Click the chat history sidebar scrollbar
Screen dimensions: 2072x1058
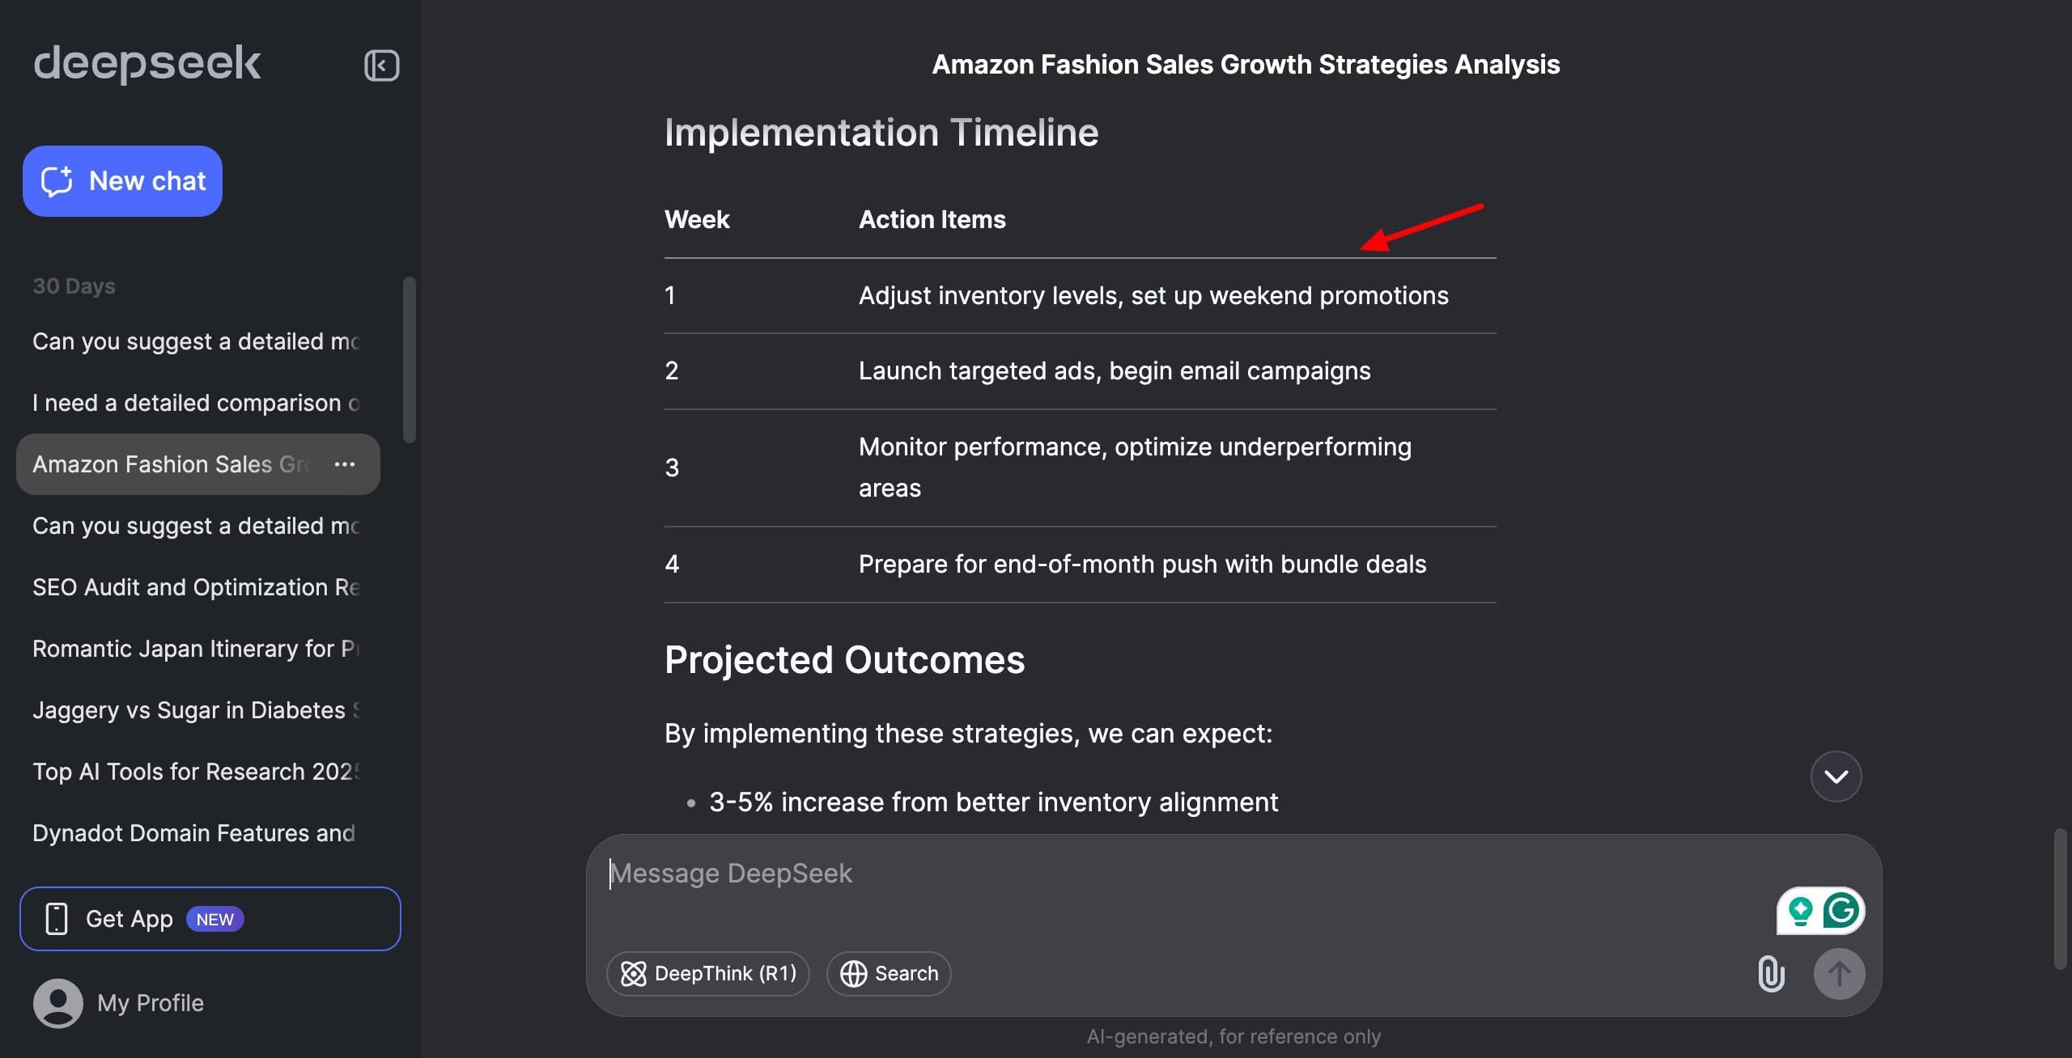(410, 360)
